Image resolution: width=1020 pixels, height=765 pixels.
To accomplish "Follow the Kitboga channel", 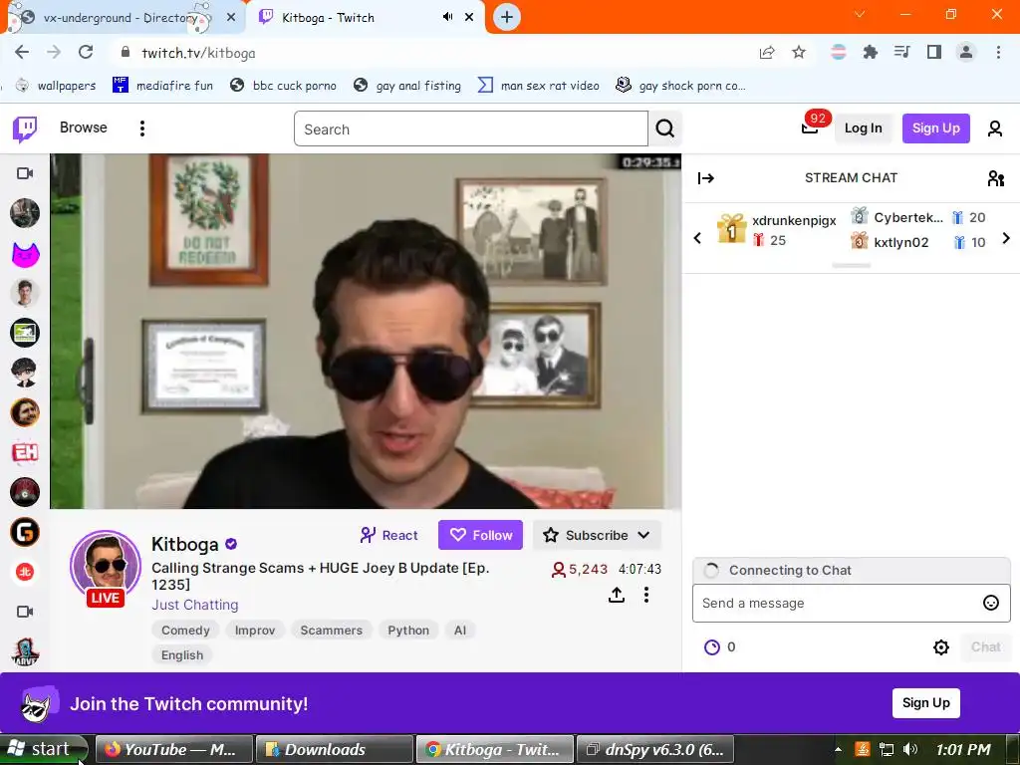I will [x=481, y=535].
